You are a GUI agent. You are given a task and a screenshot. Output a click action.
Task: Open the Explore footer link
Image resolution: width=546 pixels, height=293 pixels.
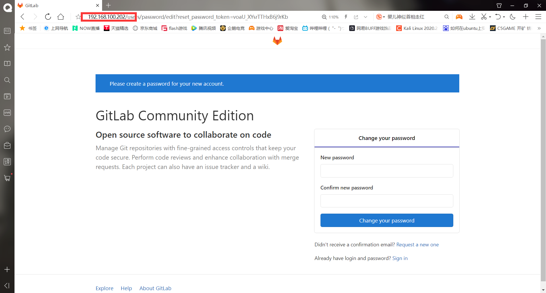point(104,288)
